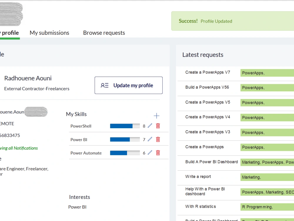
Task: Click the Marketing, PowerApps tag on Dashboard request
Action: pos(267,162)
